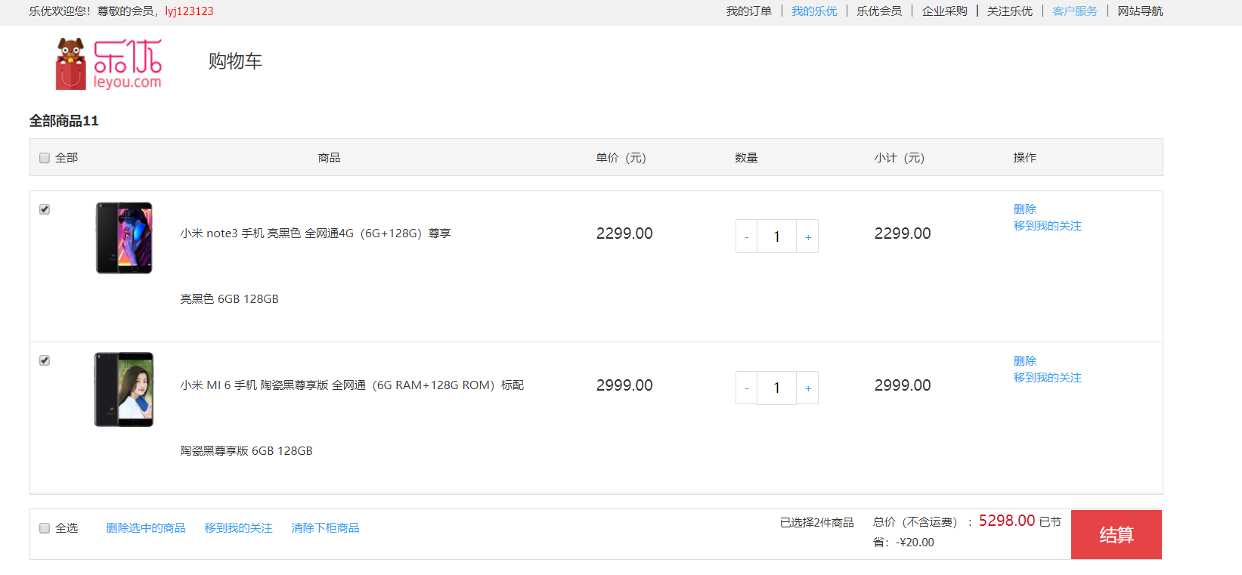Click the 商品 column header

(x=329, y=158)
